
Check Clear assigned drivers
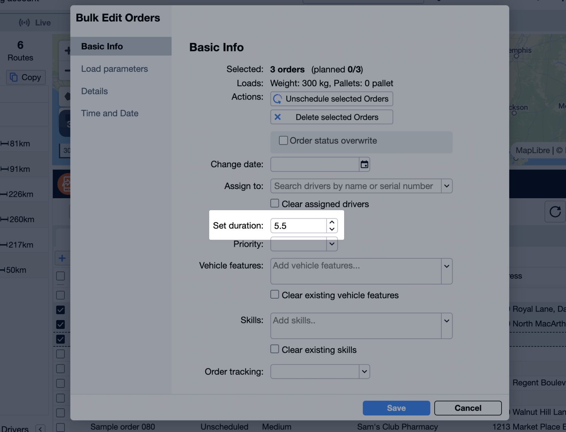[x=275, y=204]
